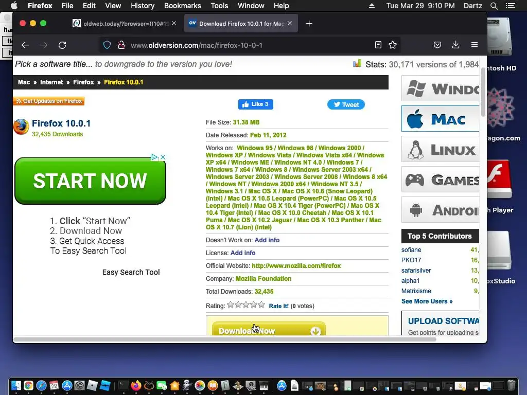The width and height of the screenshot is (527, 395).
Task: Open contributor safarisilver's profile
Action: (x=416, y=271)
